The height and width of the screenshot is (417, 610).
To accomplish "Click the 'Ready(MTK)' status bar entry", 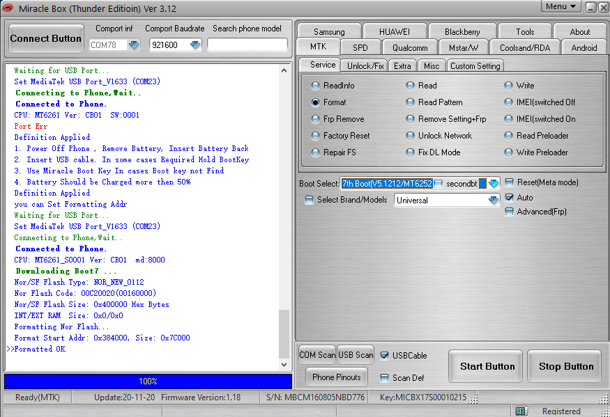I will pos(38,398).
